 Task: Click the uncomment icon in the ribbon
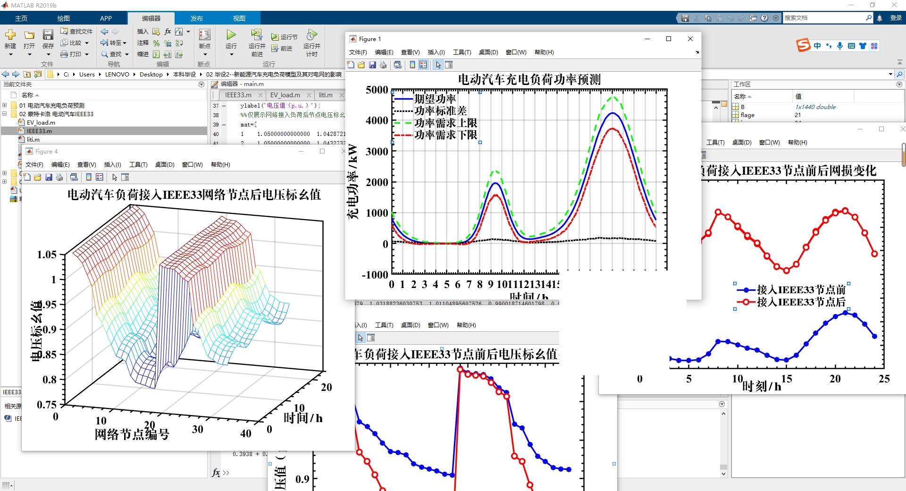point(168,43)
